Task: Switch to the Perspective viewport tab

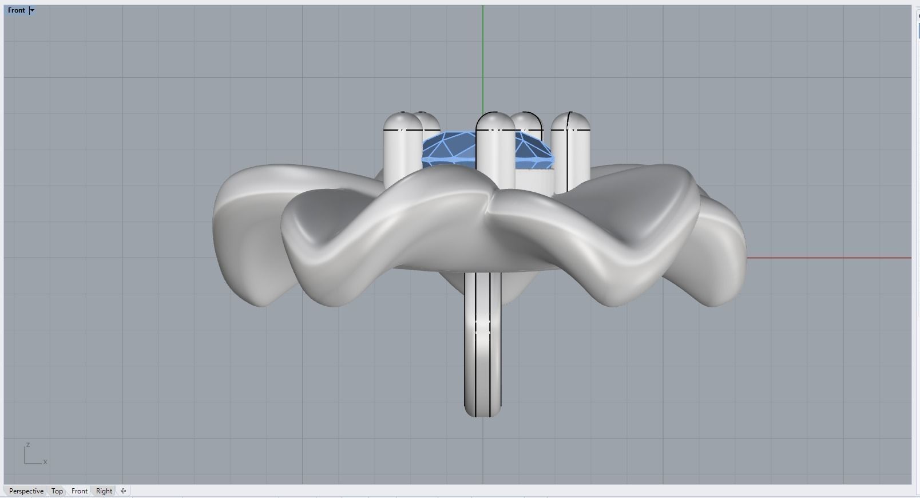Action: click(26, 491)
